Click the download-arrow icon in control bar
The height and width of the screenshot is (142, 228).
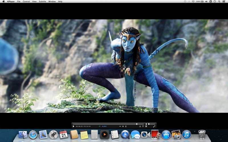pyautogui.click(x=143, y=126)
